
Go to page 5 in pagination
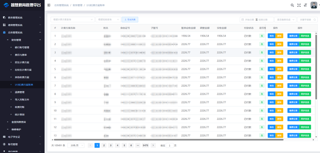point(124,145)
